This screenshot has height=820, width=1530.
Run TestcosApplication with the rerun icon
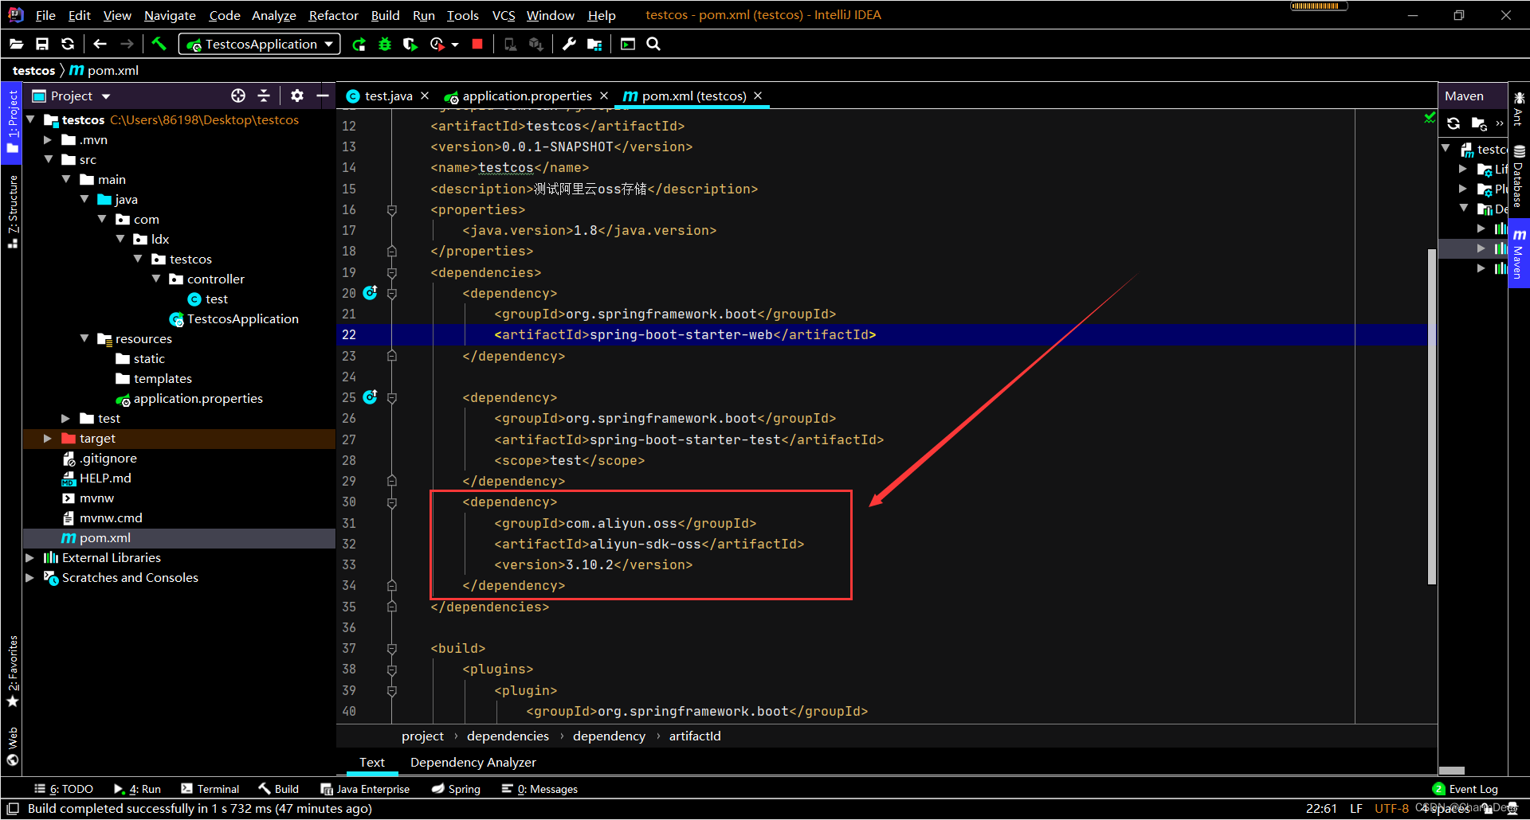pos(359,45)
